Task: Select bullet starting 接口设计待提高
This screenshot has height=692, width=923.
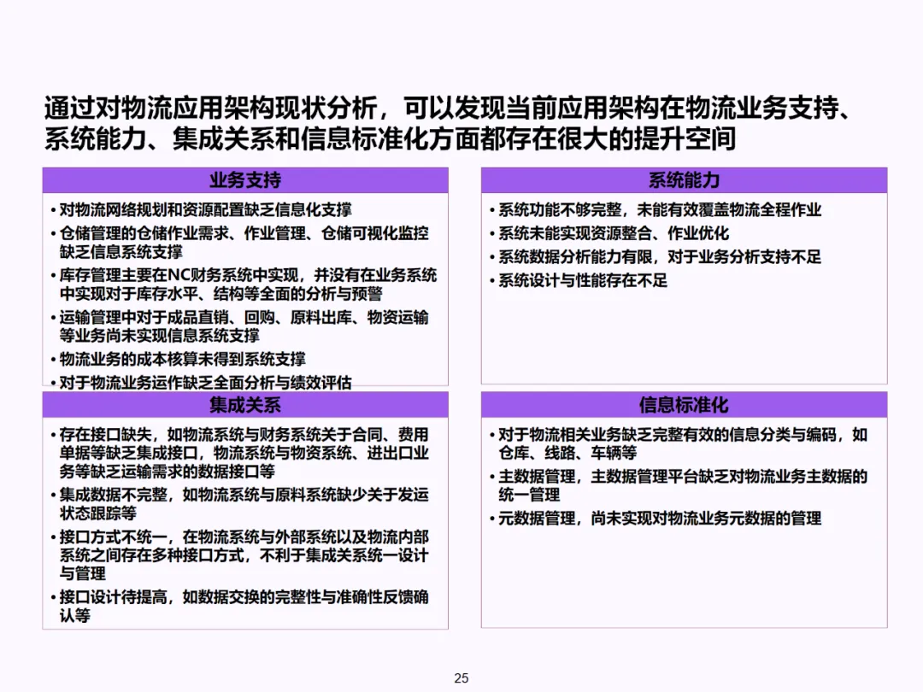Action: (x=239, y=606)
